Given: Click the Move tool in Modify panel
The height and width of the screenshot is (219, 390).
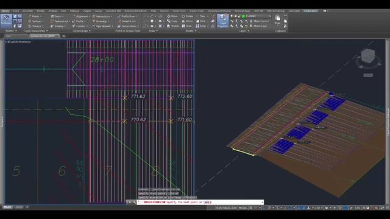Looking at the screenshot, I should [172, 16].
